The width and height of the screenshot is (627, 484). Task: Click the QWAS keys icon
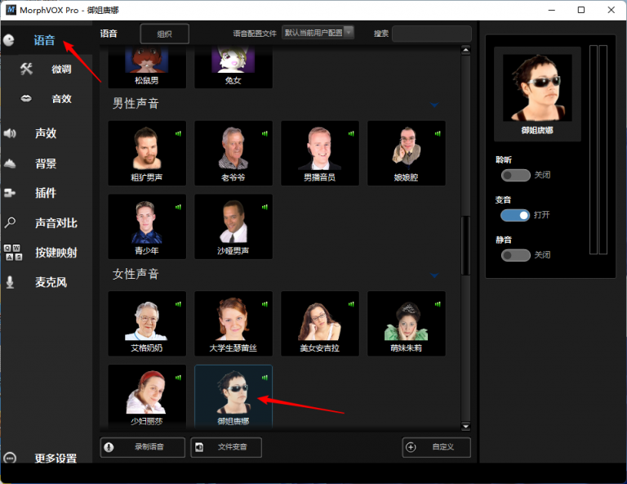[x=13, y=253]
